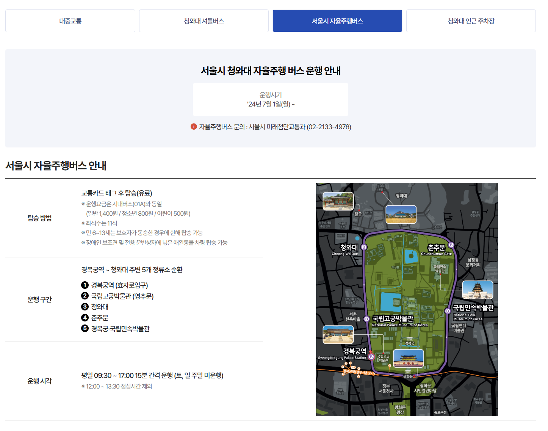
Task: Select numbered marker ❸ beside 청와대 stop
Action: coord(84,307)
